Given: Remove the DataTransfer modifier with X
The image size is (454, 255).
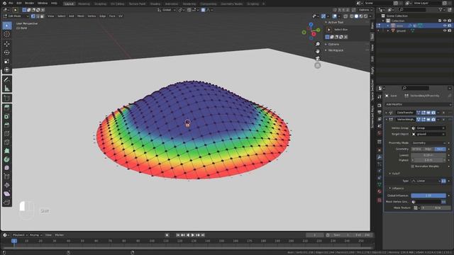Looking at the screenshot, I should (x=443, y=113).
